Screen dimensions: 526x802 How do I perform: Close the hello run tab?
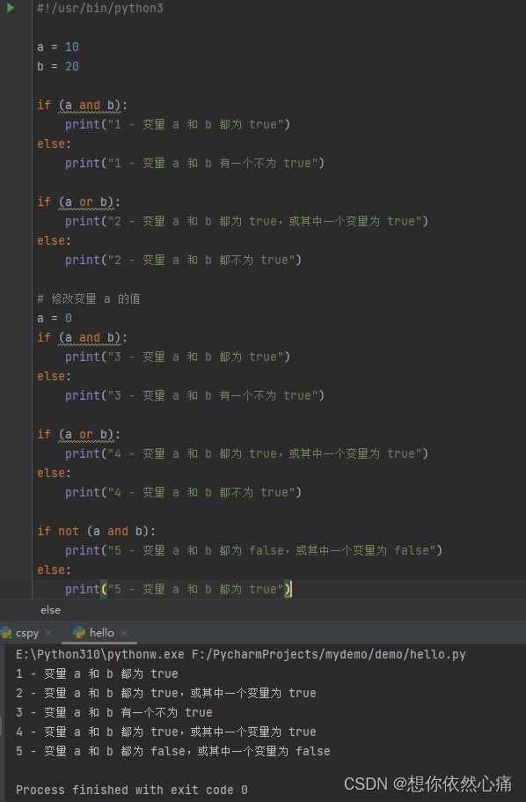[x=124, y=633]
